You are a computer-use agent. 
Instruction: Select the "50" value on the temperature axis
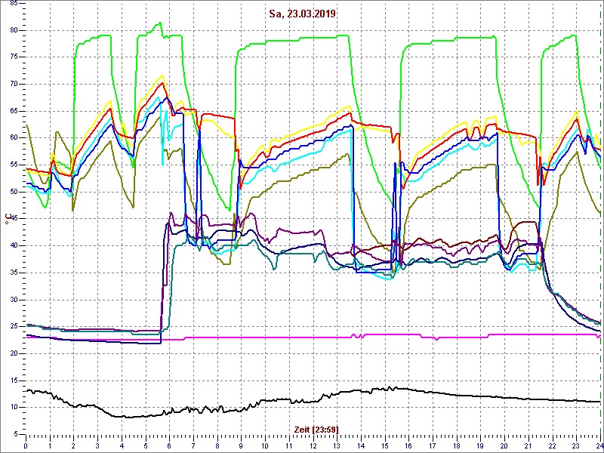tap(14, 192)
